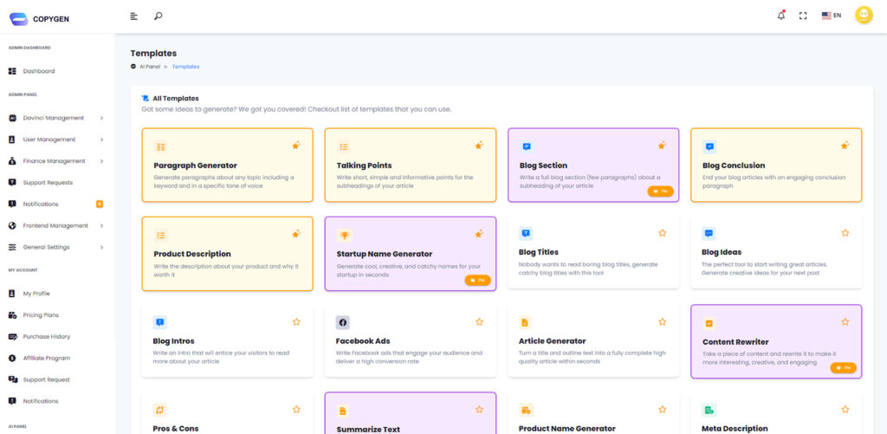Screen dimensions: 887x434
Task: Open Dashboard from the sidebar
Action: click(38, 71)
